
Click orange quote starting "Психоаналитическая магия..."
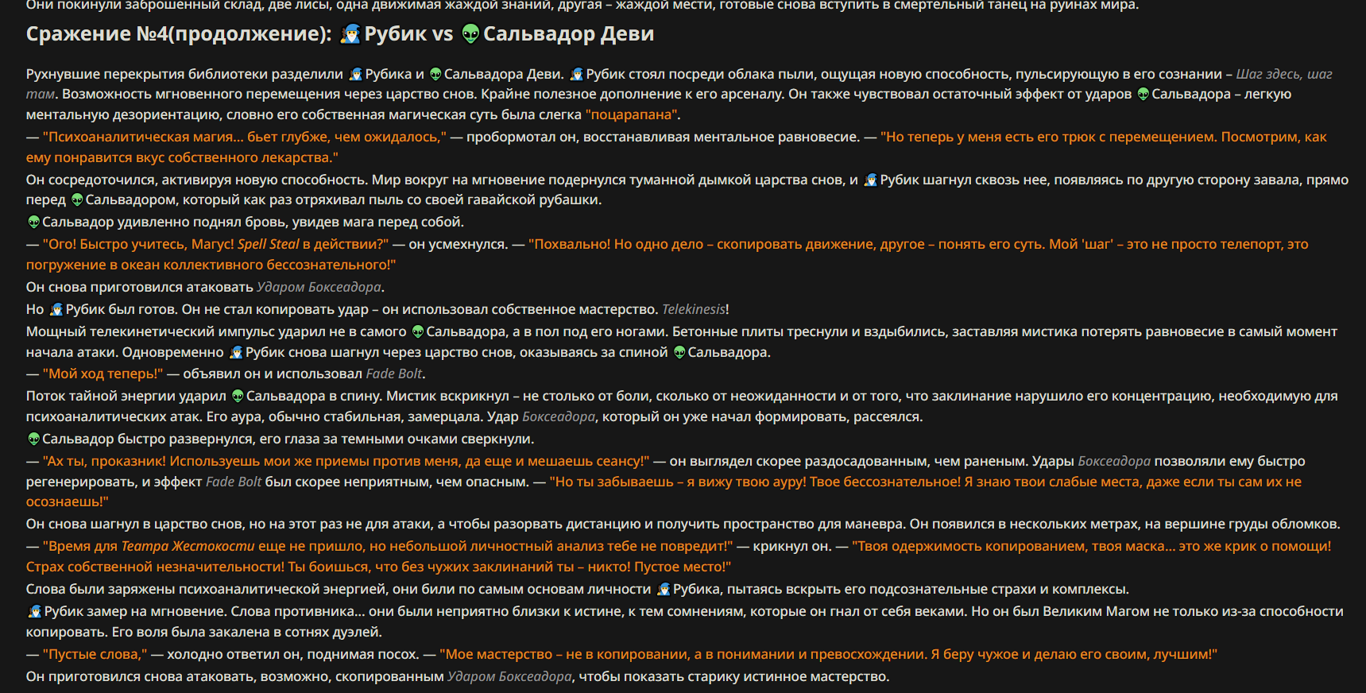pyautogui.click(x=245, y=137)
